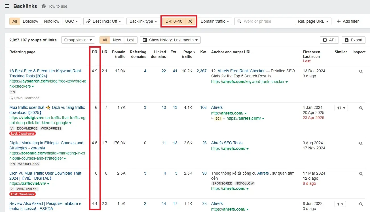Open Show history: Last month dropdown
The width and height of the screenshot is (370, 212).
coord(170,40)
